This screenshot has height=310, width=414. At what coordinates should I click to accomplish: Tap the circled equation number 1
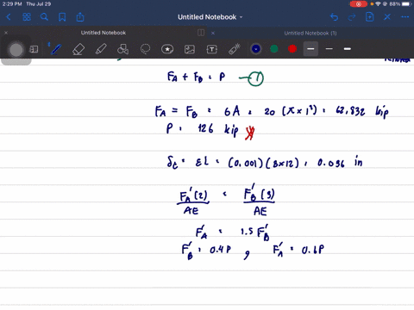click(x=255, y=78)
